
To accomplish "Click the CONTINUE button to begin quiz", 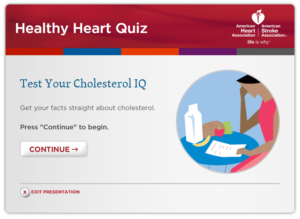I will tap(54, 149).
